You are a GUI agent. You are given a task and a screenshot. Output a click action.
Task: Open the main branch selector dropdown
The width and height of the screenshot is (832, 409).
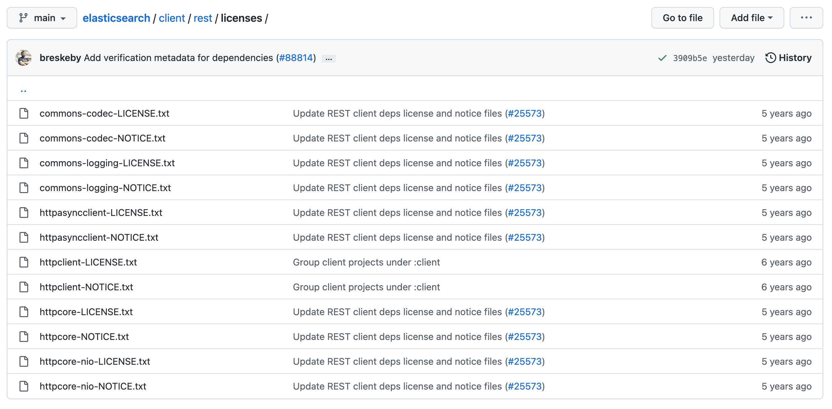coord(42,18)
